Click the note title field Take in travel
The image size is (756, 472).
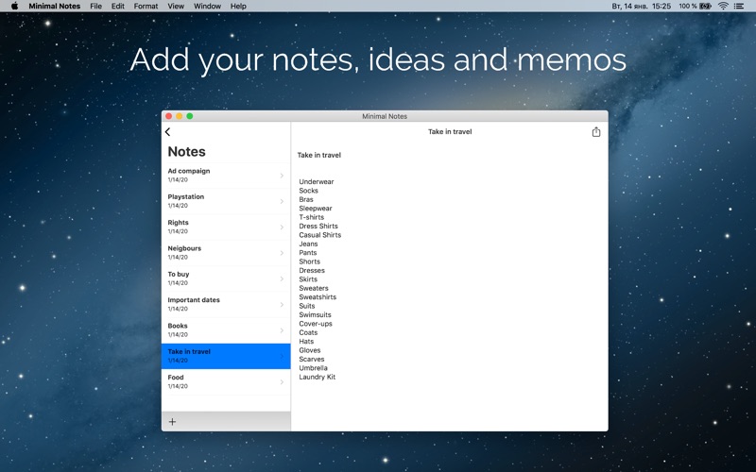(x=319, y=155)
